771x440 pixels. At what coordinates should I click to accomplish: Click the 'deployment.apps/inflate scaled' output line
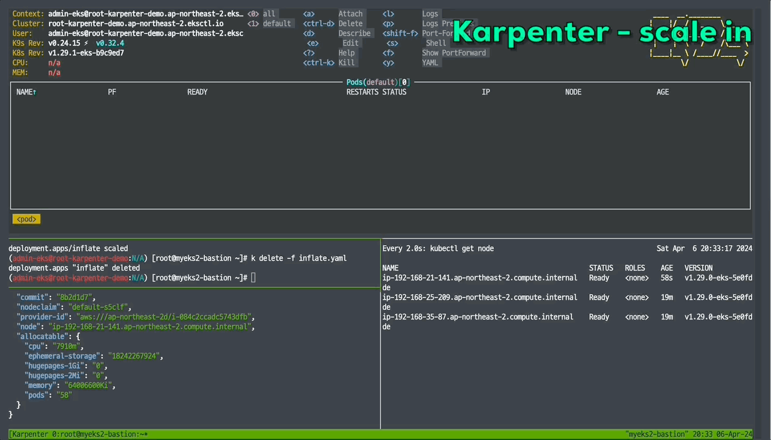[x=69, y=248]
